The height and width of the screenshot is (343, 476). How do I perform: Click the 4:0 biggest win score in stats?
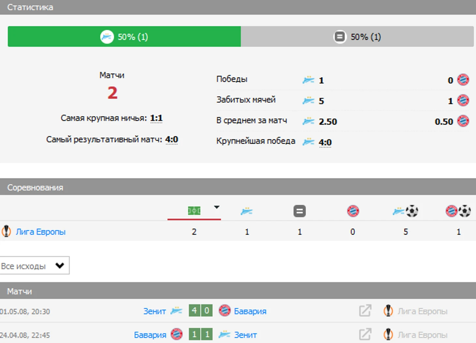click(325, 142)
